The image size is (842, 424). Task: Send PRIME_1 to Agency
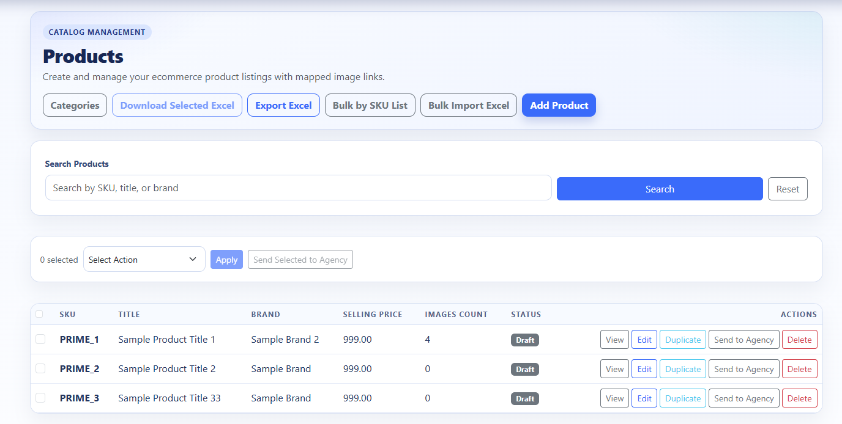coord(744,340)
